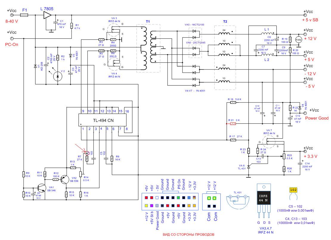
Task: Select the red R 21 resistor
Action: pos(233,123)
